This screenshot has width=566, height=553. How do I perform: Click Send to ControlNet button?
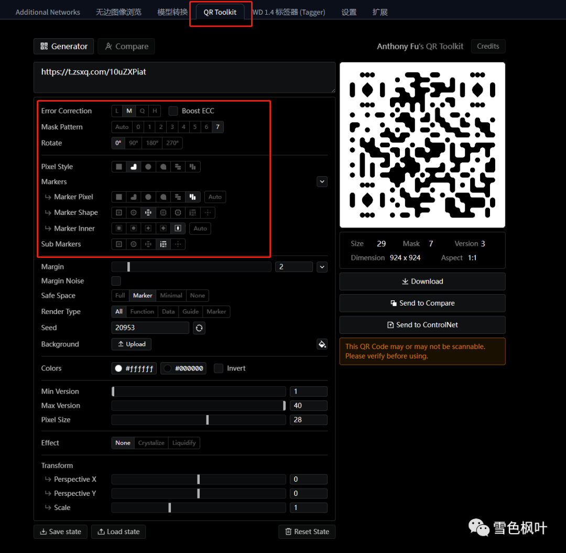tap(422, 325)
